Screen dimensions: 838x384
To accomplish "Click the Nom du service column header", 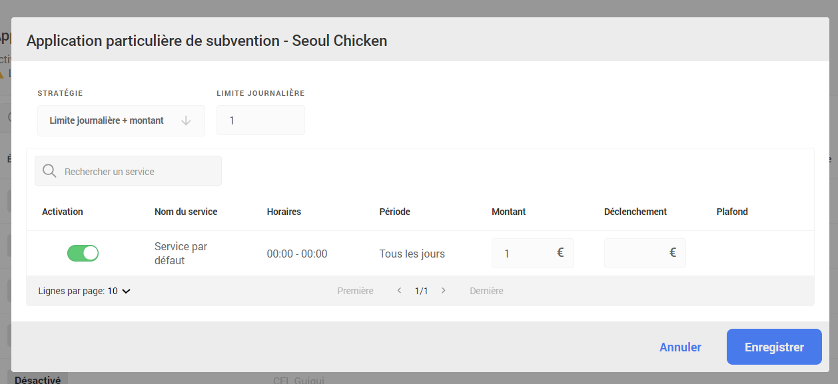I will [186, 212].
